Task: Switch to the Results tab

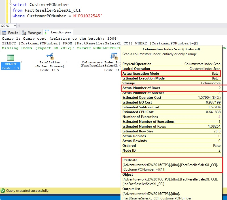Action: (13, 33)
